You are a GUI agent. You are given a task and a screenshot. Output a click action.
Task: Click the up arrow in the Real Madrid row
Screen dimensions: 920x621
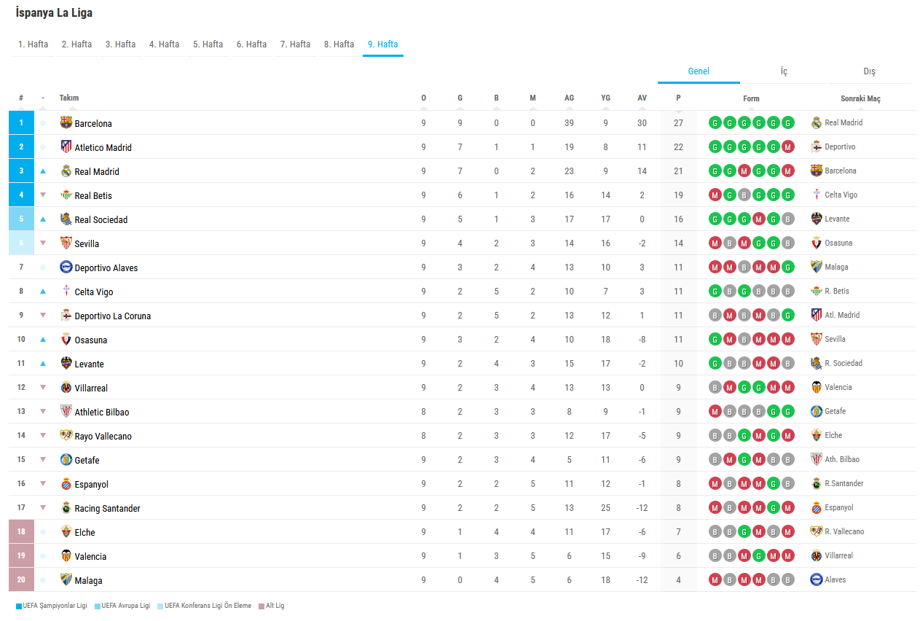click(x=43, y=171)
